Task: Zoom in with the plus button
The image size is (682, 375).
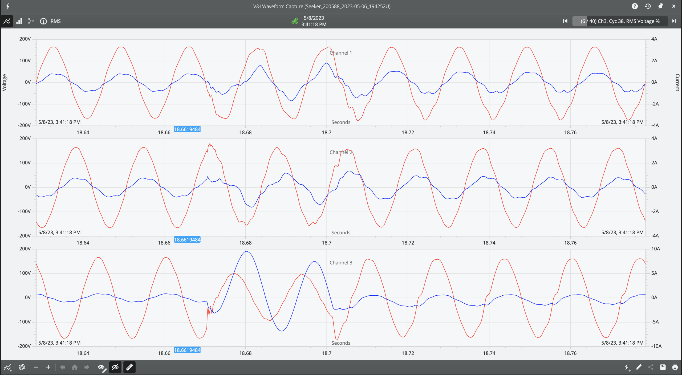Action: [48, 367]
